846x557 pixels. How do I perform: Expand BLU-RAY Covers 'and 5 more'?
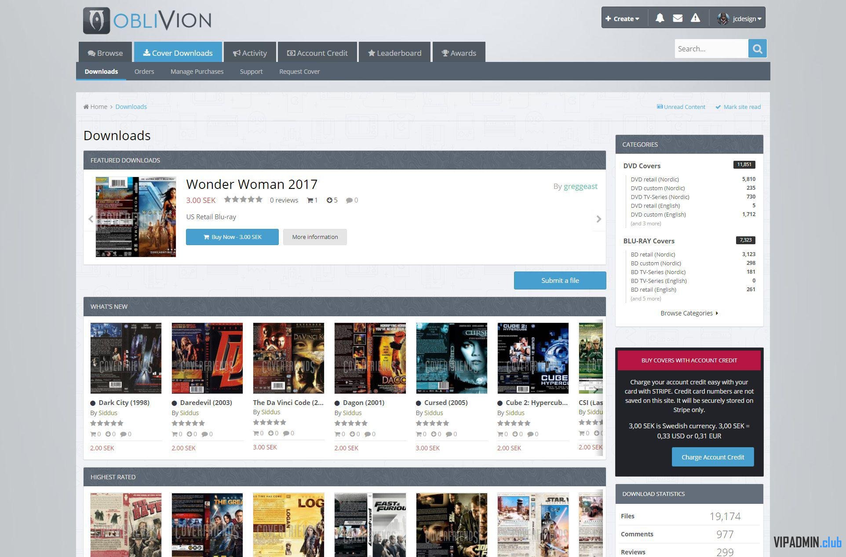[645, 299]
